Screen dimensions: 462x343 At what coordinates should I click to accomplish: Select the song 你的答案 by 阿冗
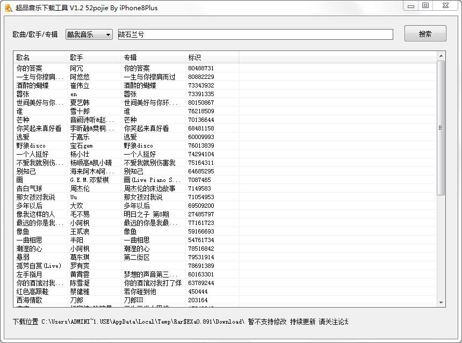pos(81,68)
